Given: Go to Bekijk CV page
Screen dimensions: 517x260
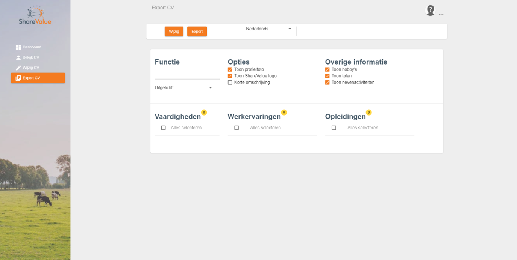Looking at the screenshot, I should 38,57.
